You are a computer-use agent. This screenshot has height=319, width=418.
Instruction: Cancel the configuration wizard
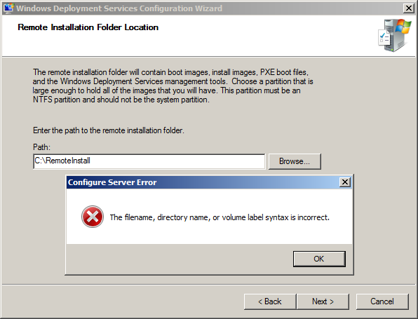tap(382, 301)
